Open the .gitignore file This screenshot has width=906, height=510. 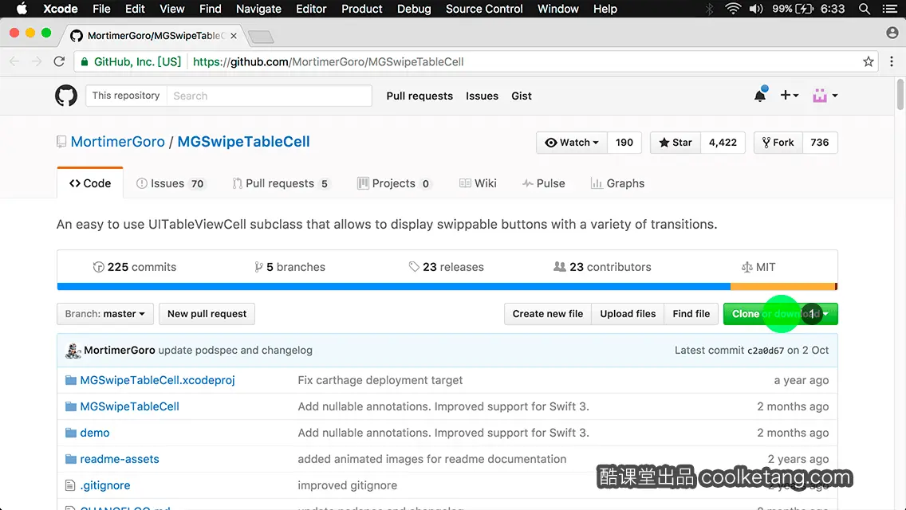tap(105, 485)
